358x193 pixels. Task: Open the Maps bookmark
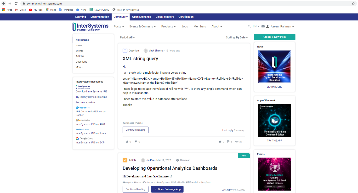51,10
